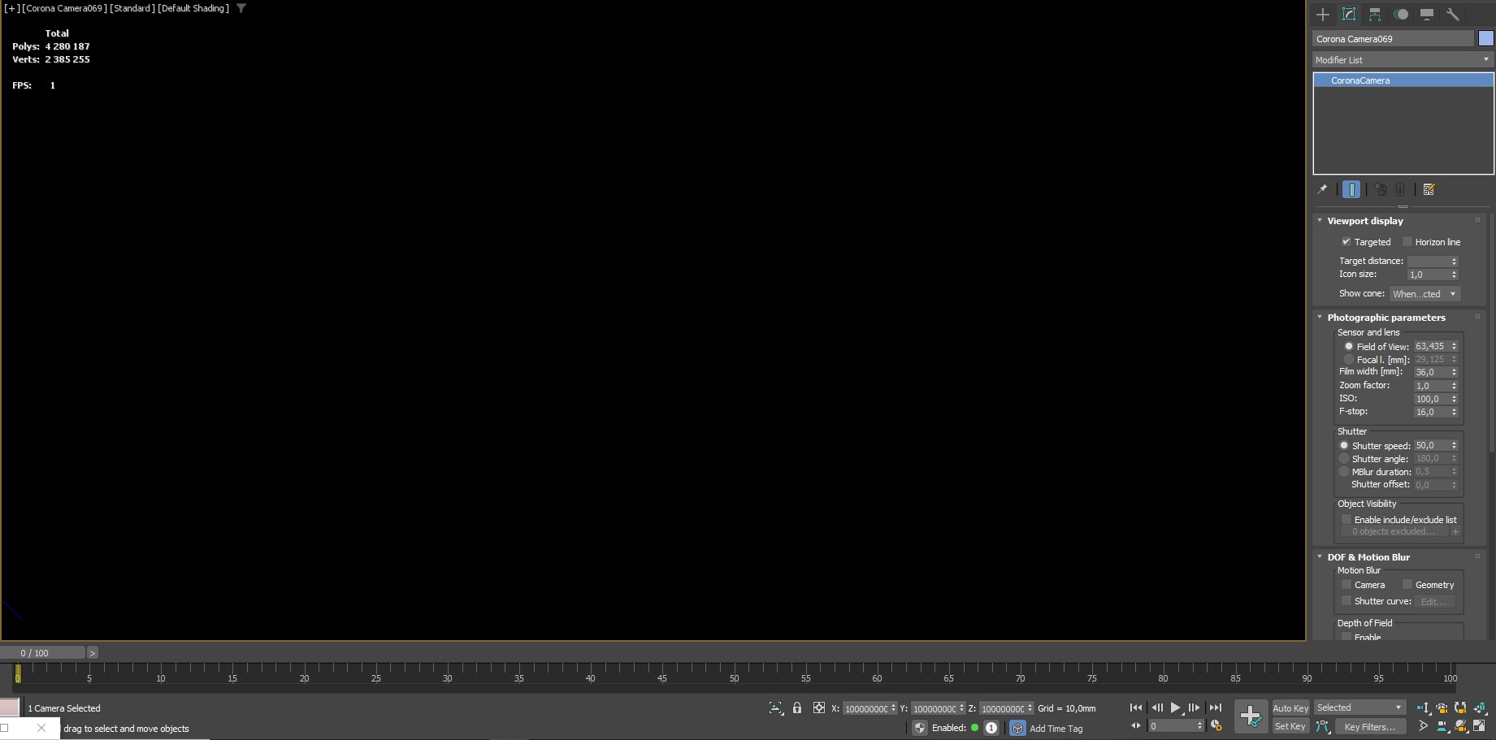
Task: Click the X coordinate field
Action: [x=866, y=708]
